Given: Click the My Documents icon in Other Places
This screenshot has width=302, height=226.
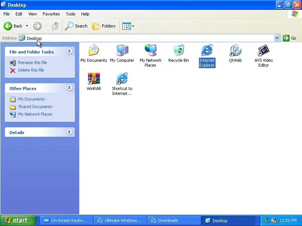Looking at the screenshot, I should [x=13, y=99].
